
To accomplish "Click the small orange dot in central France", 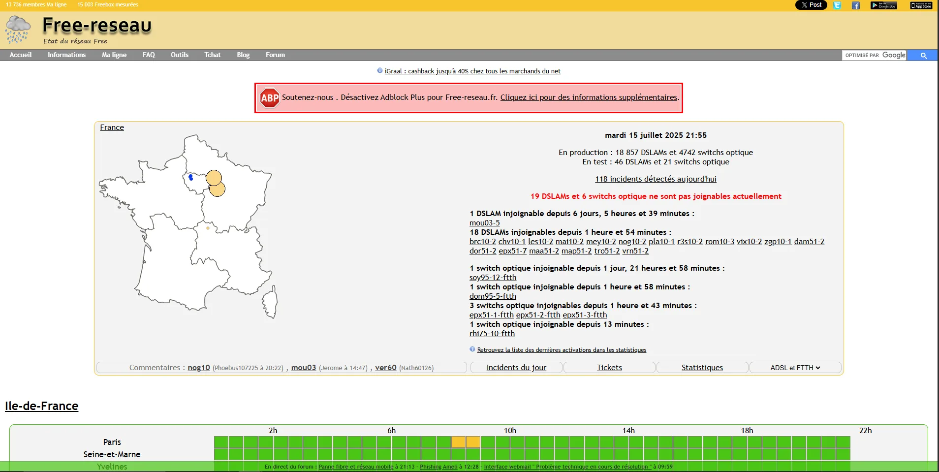I will [208, 228].
